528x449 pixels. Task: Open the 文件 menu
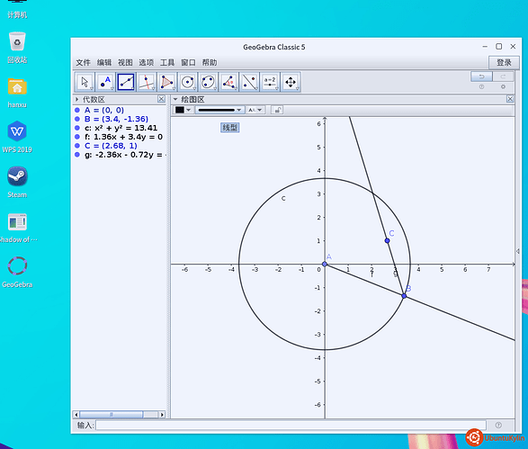point(83,63)
